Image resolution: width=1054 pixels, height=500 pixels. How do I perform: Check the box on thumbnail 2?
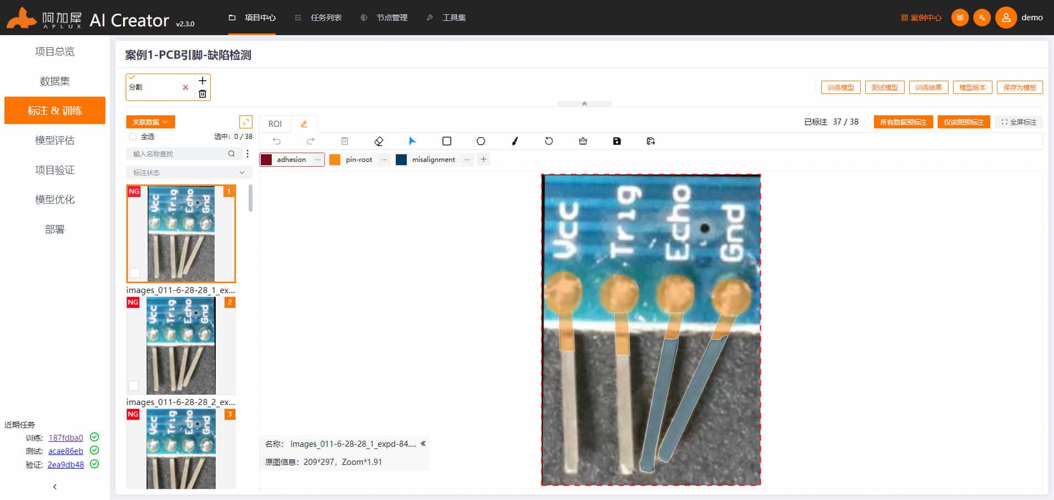(133, 386)
